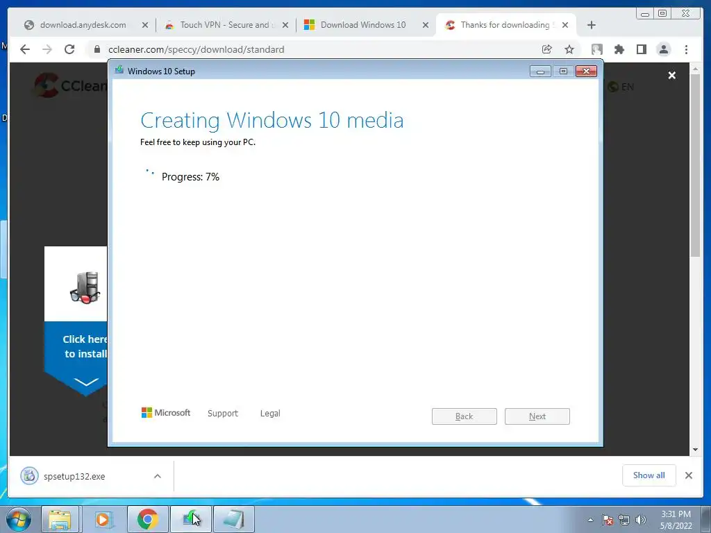Open a new Chrome tab
The height and width of the screenshot is (533, 711).
pyautogui.click(x=592, y=25)
